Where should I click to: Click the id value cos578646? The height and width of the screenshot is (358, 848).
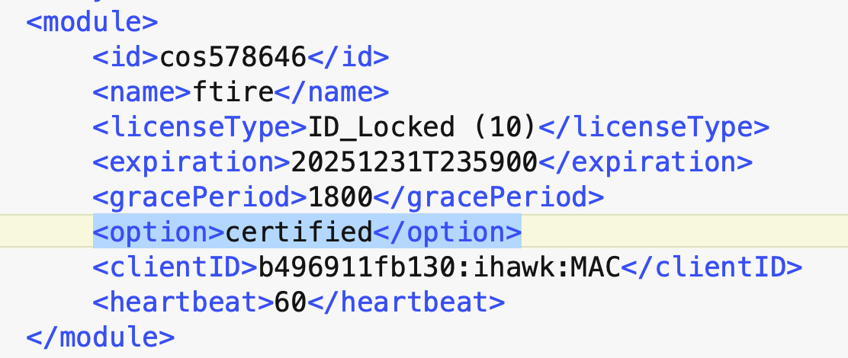coord(233,57)
